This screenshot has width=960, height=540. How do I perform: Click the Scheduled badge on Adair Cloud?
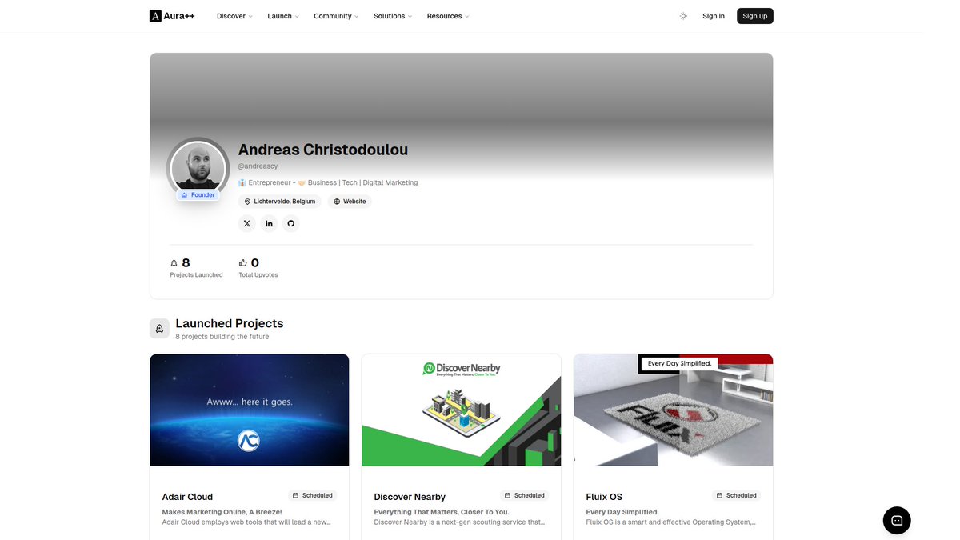pyautogui.click(x=313, y=495)
